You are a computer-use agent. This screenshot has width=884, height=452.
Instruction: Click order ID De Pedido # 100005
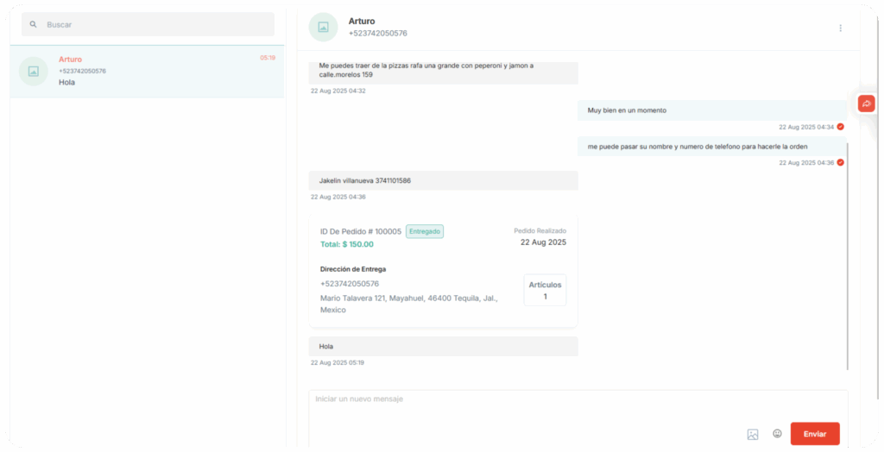coord(361,231)
